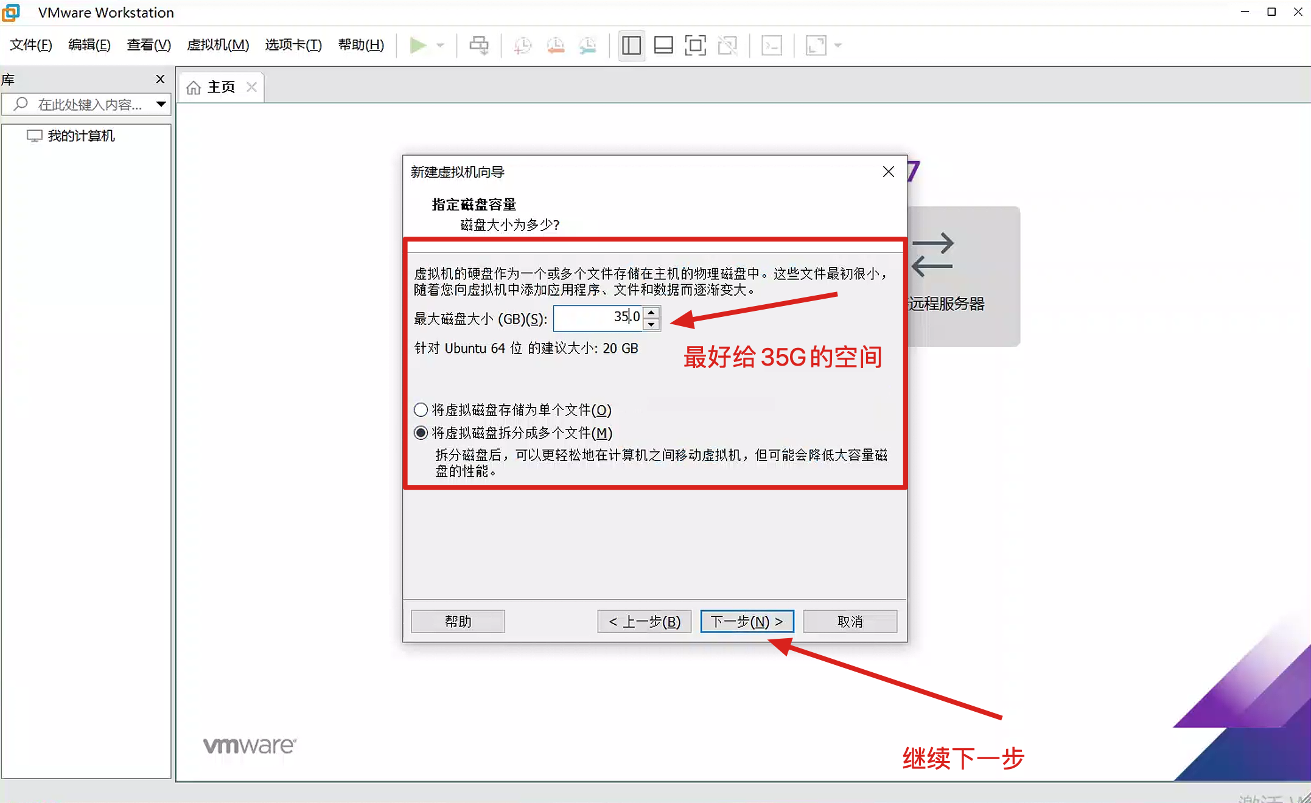Close the 库 library panel

tap(160, 79)
